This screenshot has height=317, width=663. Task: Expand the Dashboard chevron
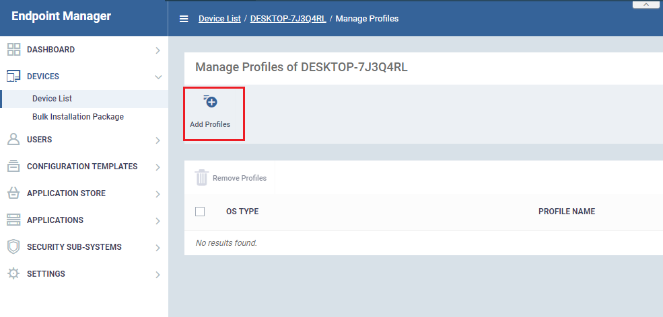pyautogui.click(x=158, y=50)
